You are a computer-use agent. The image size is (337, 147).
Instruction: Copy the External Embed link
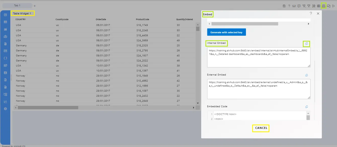click(307, 75)
